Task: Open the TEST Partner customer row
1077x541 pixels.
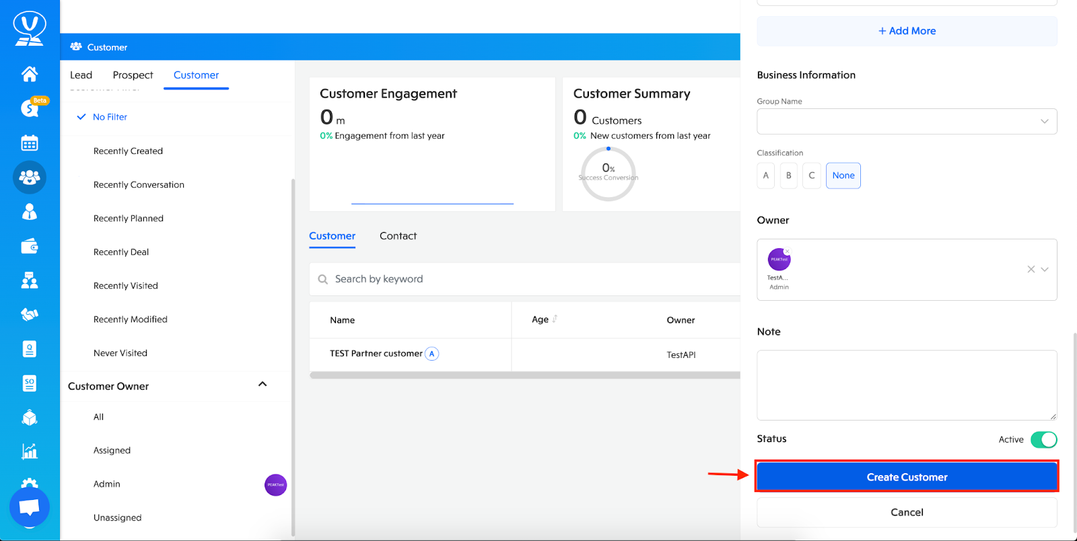Action: tap(524, 355)
